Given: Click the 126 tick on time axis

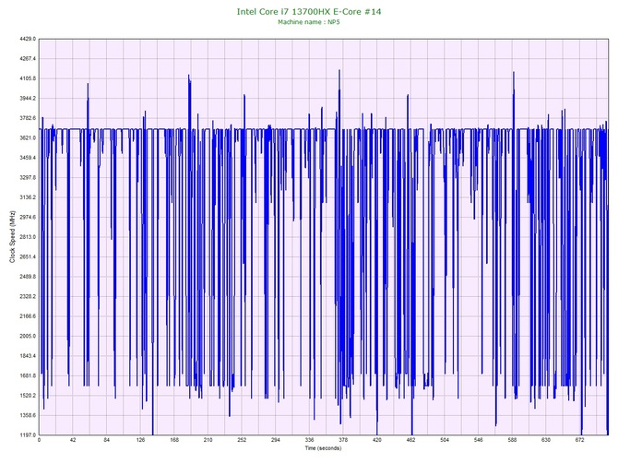Looking at the screenshot, I should pos(140,440).
